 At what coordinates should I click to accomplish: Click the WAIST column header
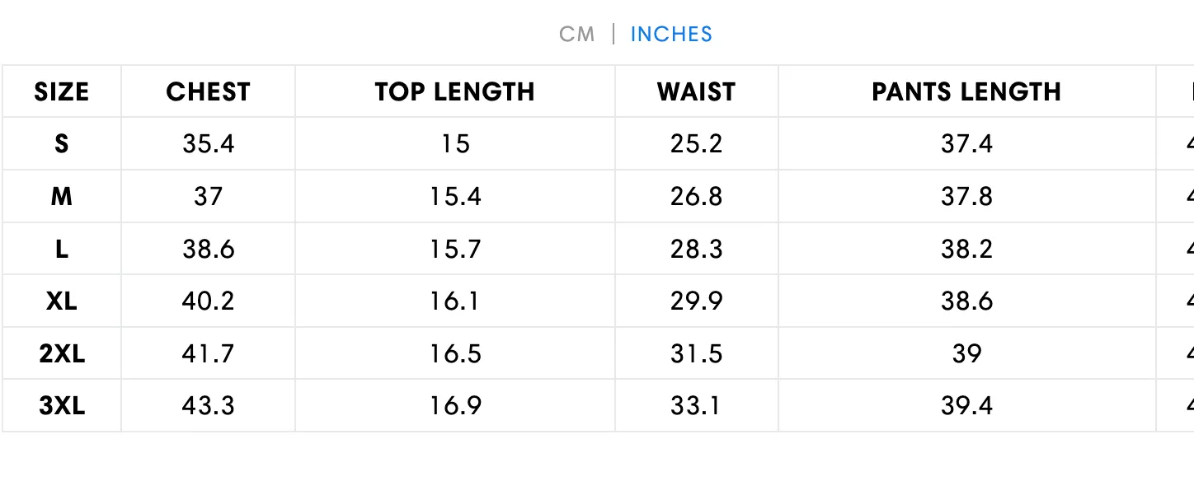697,91
